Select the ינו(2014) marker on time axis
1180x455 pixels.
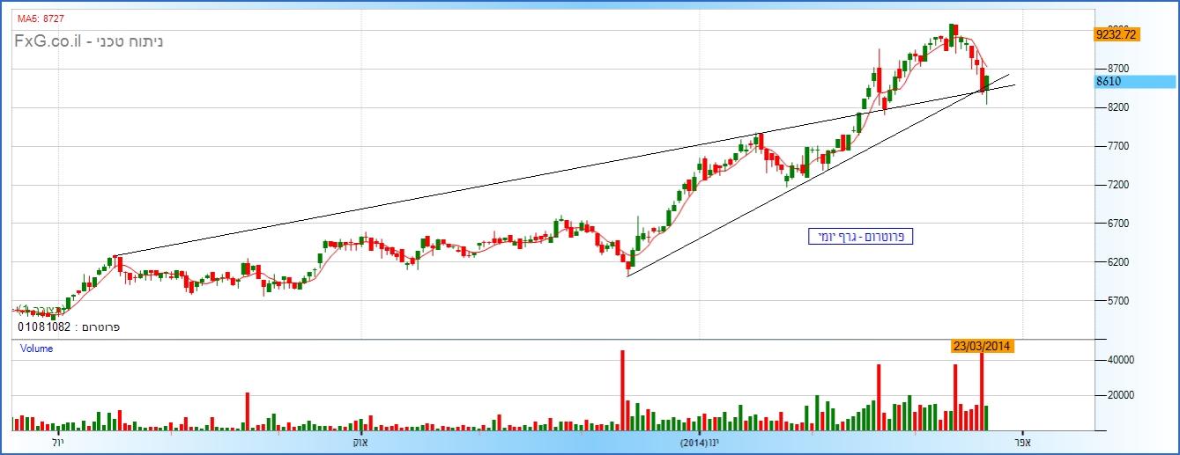700,441
